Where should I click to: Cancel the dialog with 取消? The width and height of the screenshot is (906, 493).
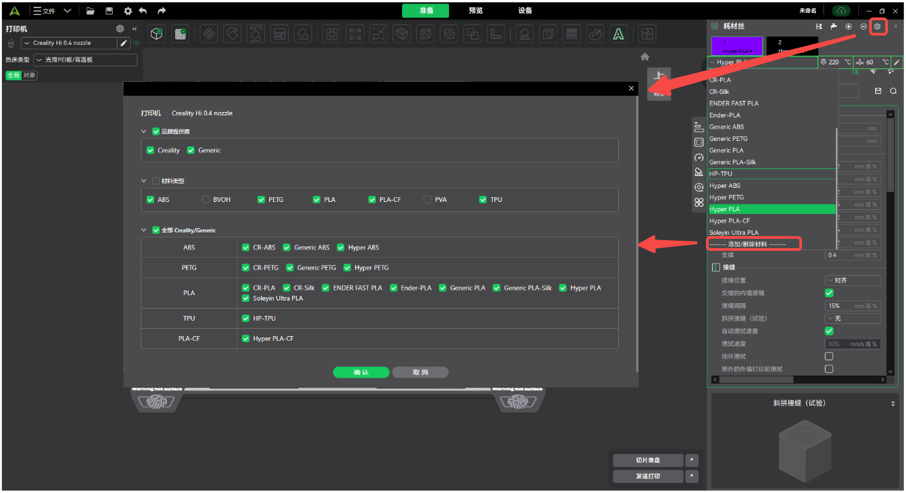[420, 372]
